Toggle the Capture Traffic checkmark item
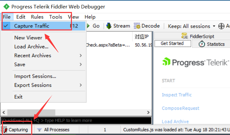 pos(43,26)
